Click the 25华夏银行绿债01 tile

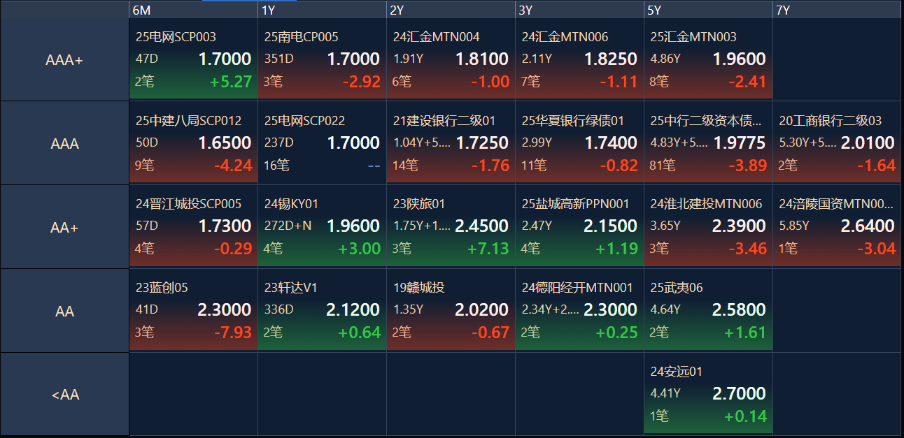pos(579,143)
